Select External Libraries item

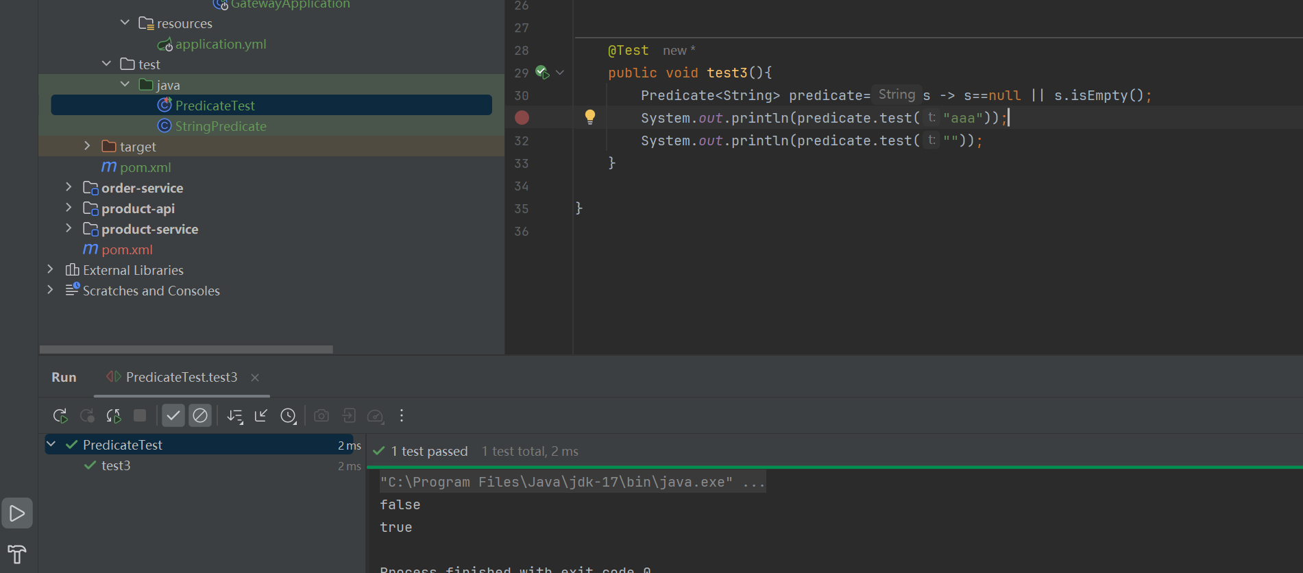pyautogui.click(x=133, y=270)
